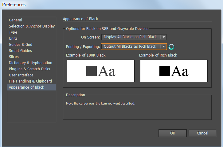Open Plug-ins & Scratch Disks preferences
223x147 pixels.
[32, 69]
